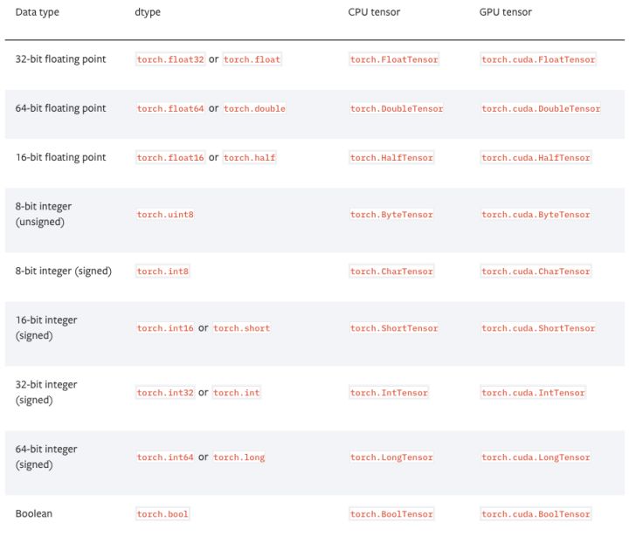Select the torch.ShortTensor CPU entry

(x=394, y=328)
